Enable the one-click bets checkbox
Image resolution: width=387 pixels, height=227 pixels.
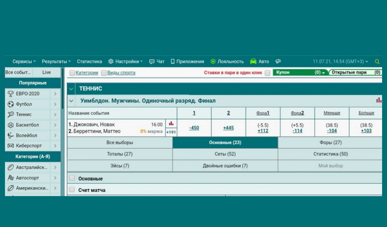point(268,73)
